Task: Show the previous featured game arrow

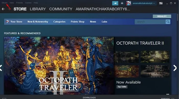Action: tap(1, 68)
